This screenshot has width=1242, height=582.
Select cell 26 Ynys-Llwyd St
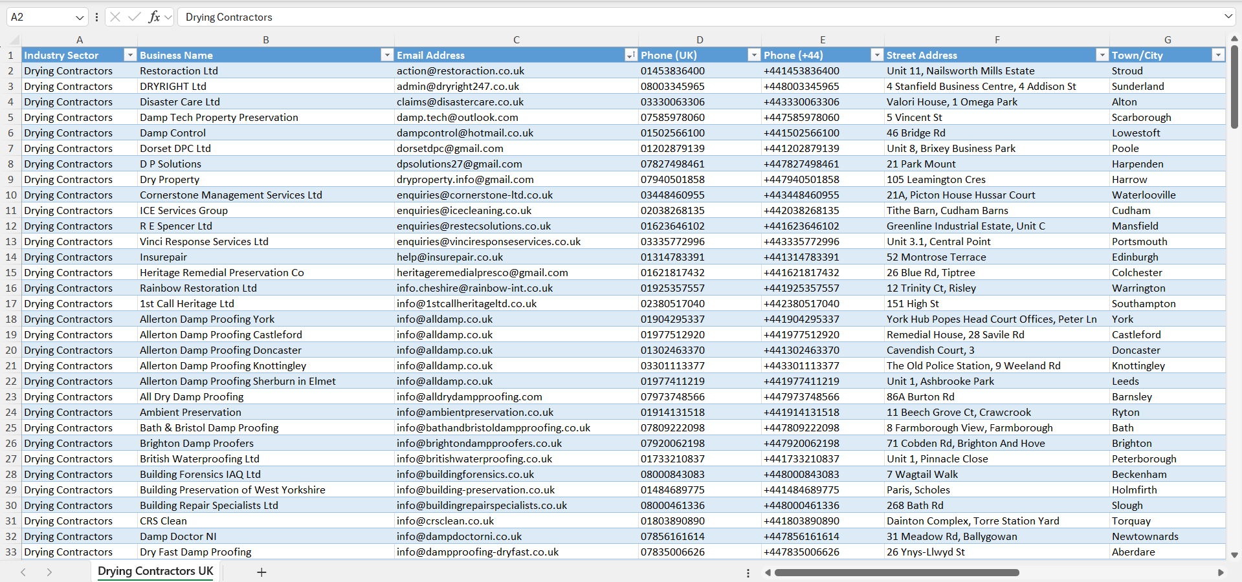(997, 552)
